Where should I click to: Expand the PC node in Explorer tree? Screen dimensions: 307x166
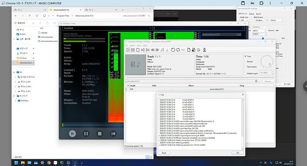[x=14, y=72]
